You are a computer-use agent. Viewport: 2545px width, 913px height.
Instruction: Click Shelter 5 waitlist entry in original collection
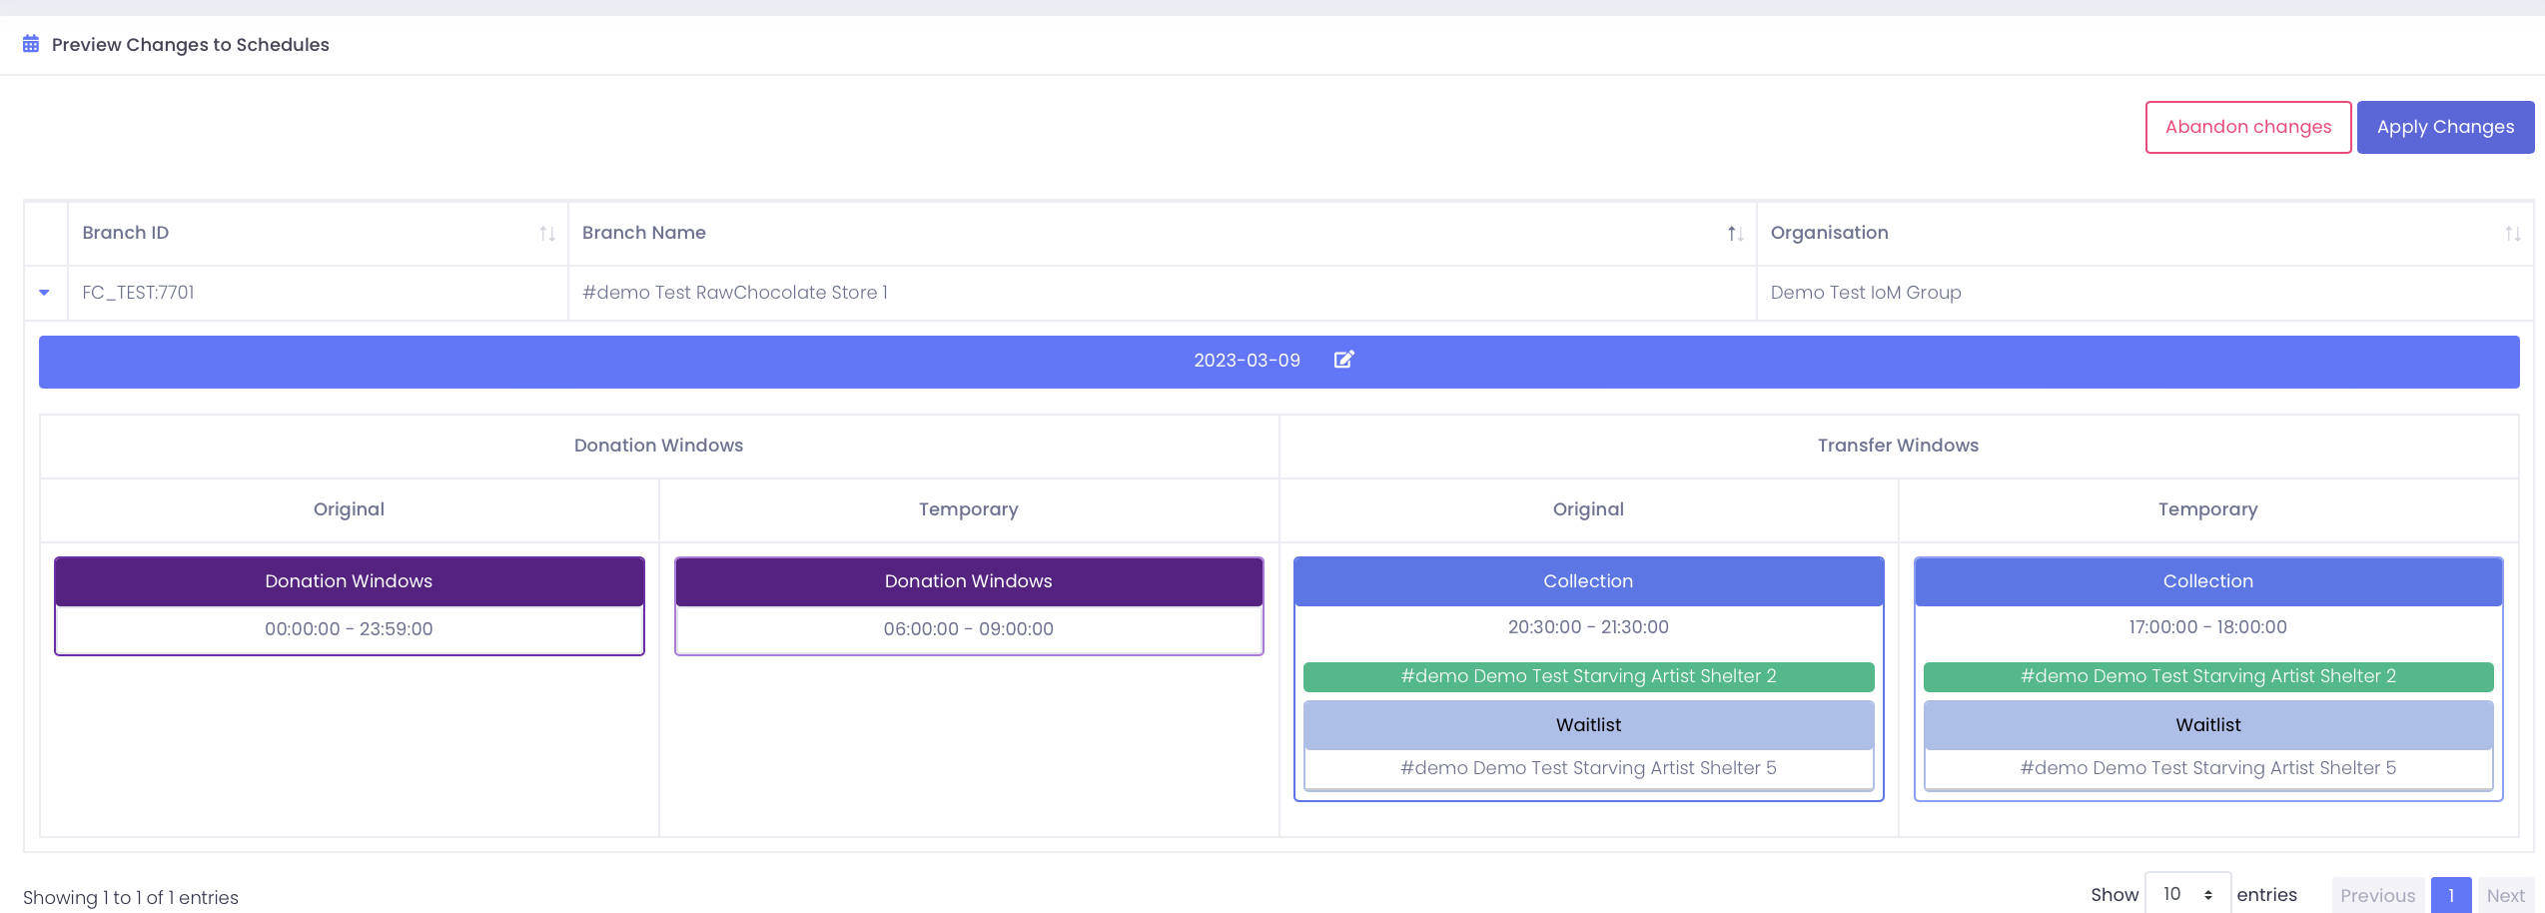point(1587,768)
